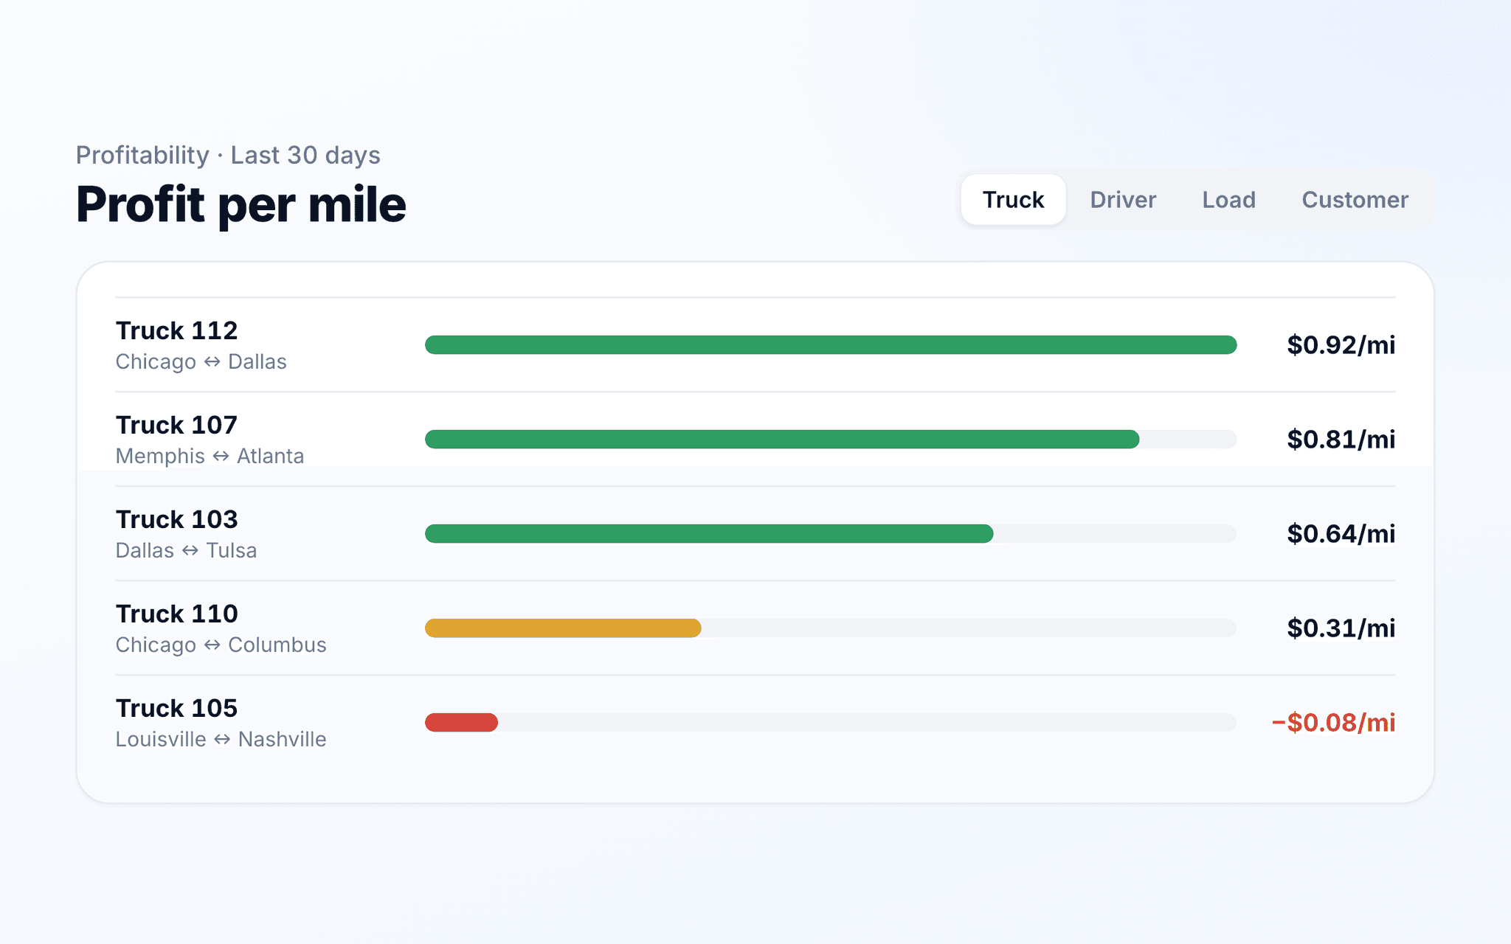1511x944 pixels.
Task: Click the Profit per mile heading
Action: point(241,205)
